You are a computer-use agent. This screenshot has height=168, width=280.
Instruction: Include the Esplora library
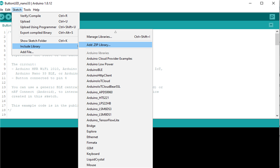(x=115, y=132)
